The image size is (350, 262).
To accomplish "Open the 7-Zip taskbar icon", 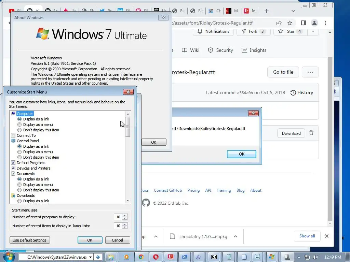I will pyautogui.click(x=214, y=257).
